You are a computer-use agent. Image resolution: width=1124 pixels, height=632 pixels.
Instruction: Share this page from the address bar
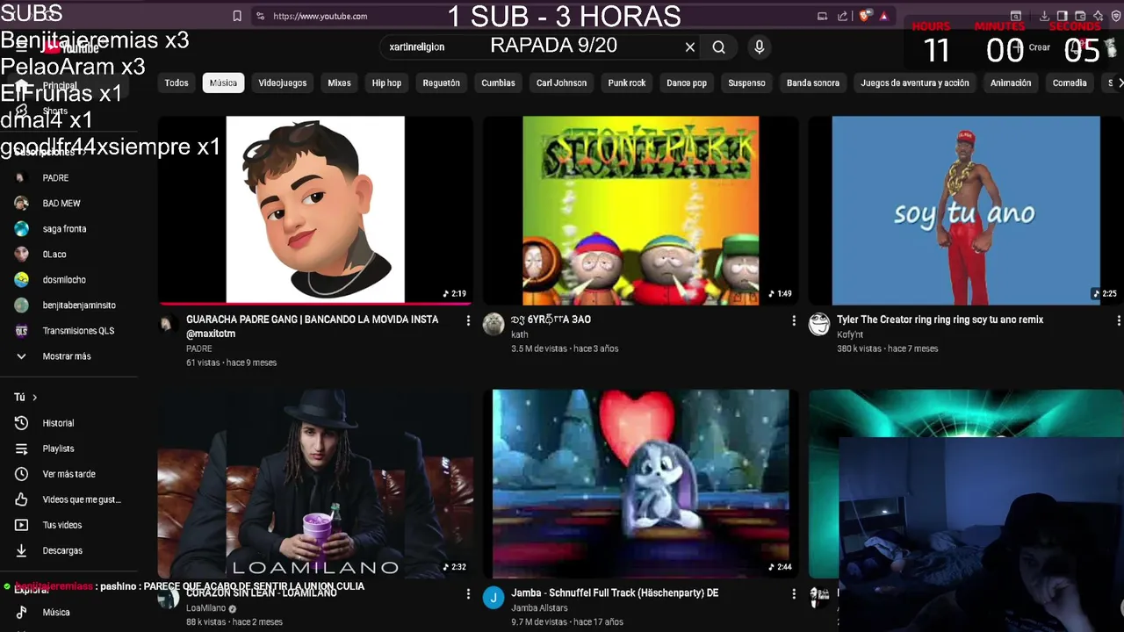[x=843, y=16]
